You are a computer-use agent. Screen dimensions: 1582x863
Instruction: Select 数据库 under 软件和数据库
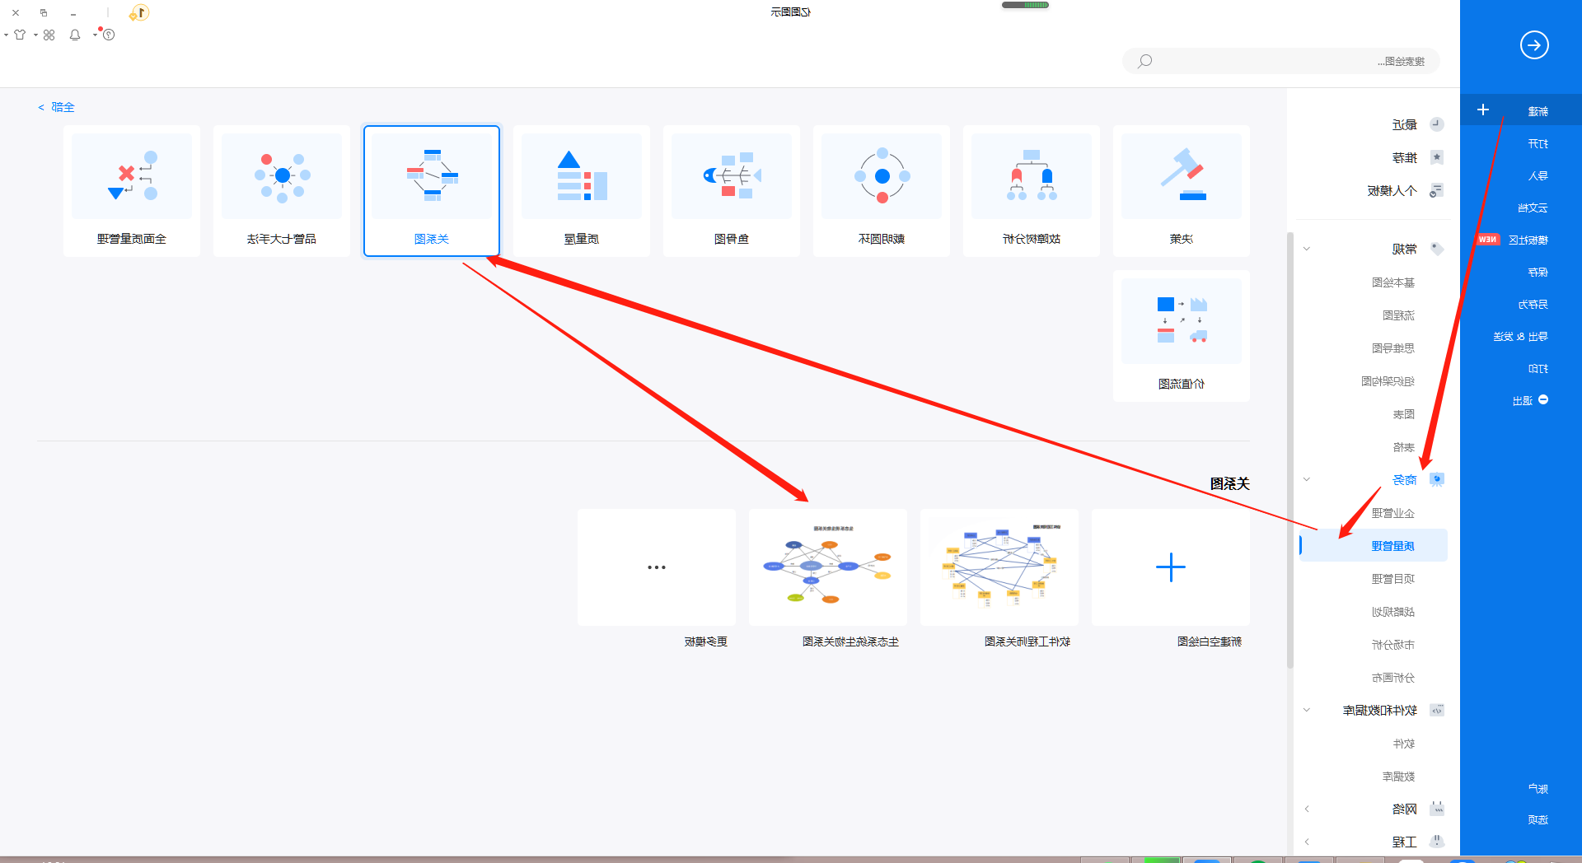(x=1398, y=777)
